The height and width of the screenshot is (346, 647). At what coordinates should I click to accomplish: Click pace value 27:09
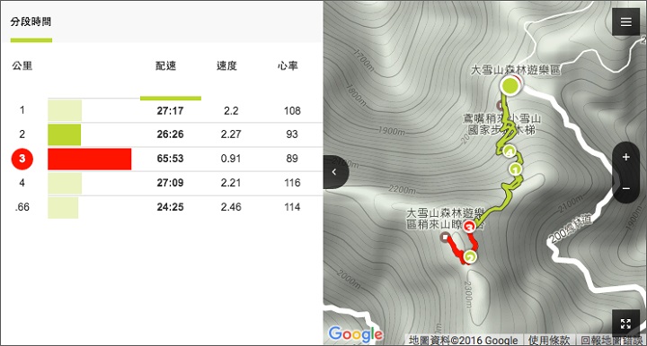[170, 183]
